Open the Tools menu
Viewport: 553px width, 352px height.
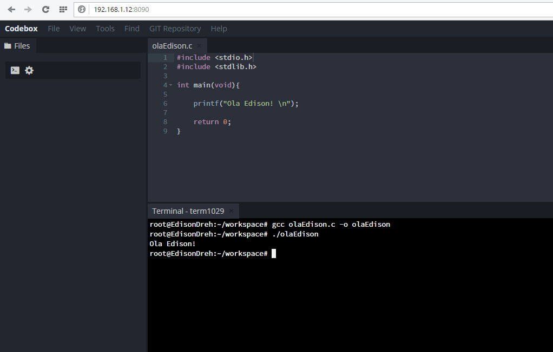pos(105,29)
